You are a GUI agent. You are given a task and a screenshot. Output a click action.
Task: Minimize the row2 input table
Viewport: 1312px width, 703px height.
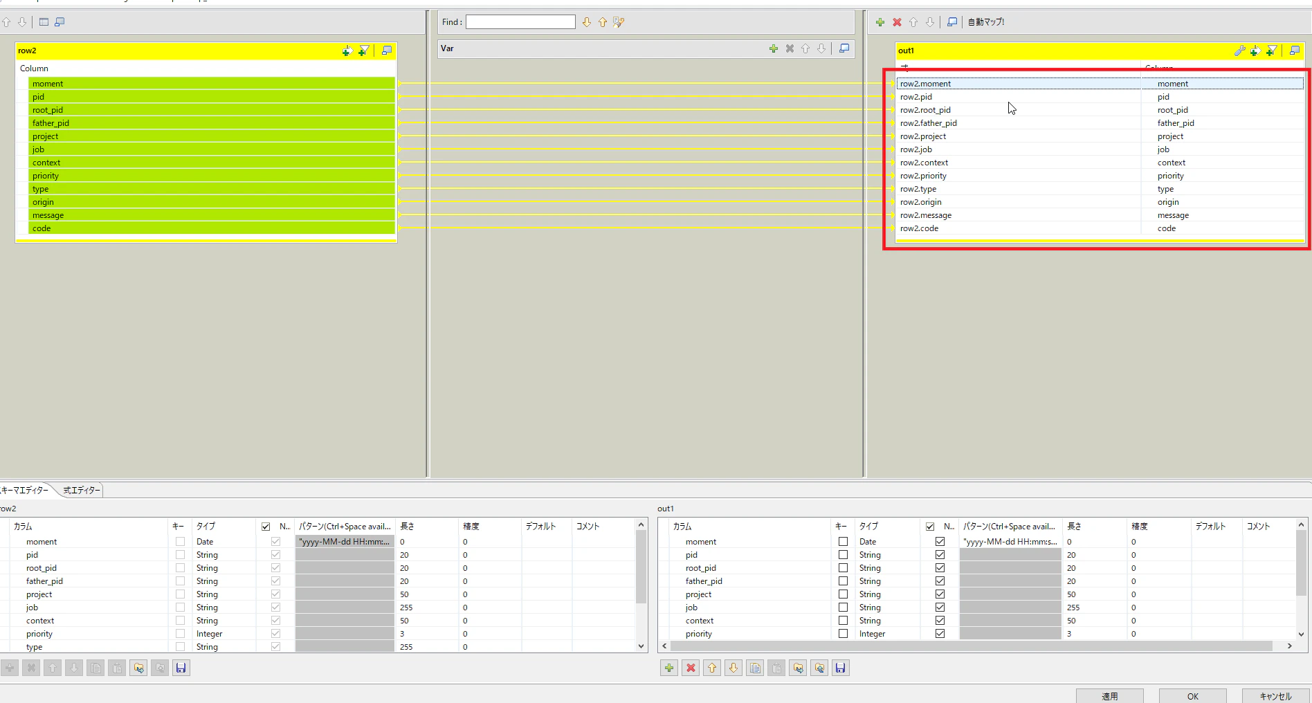coord(387,51)
